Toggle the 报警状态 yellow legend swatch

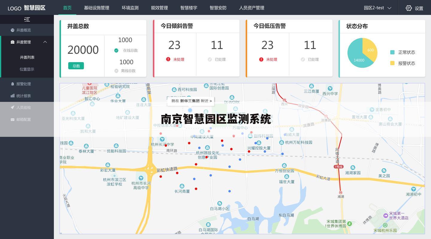click(392, 63)
